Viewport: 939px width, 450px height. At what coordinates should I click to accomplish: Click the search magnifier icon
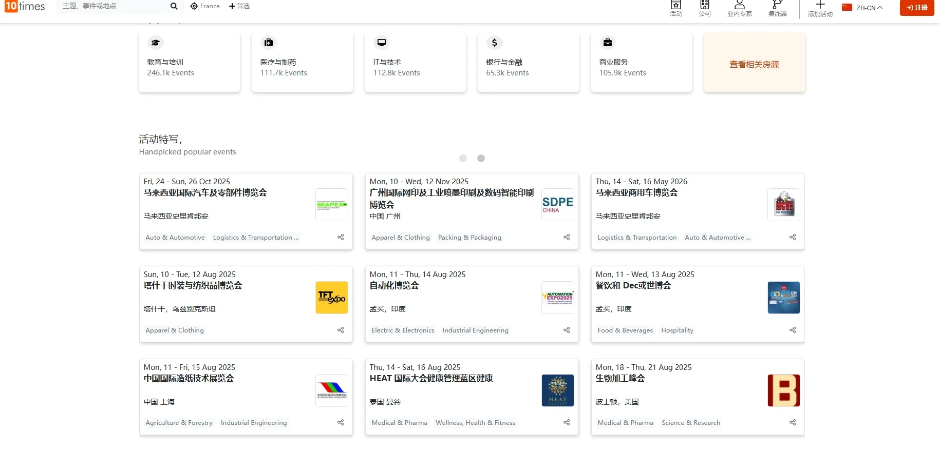[x=174, y=6]
